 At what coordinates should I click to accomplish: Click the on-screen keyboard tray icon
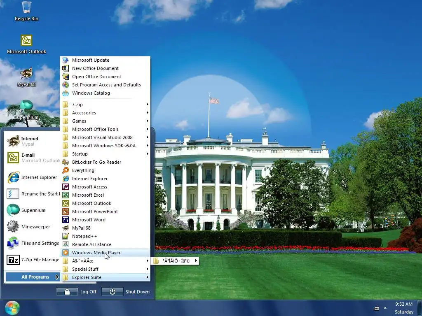(x=377, y=308)
